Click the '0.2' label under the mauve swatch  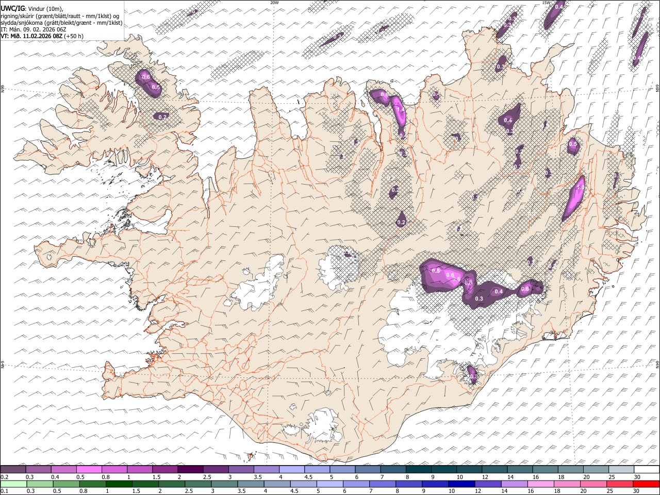pyautogui.click(x=4, y=477)
